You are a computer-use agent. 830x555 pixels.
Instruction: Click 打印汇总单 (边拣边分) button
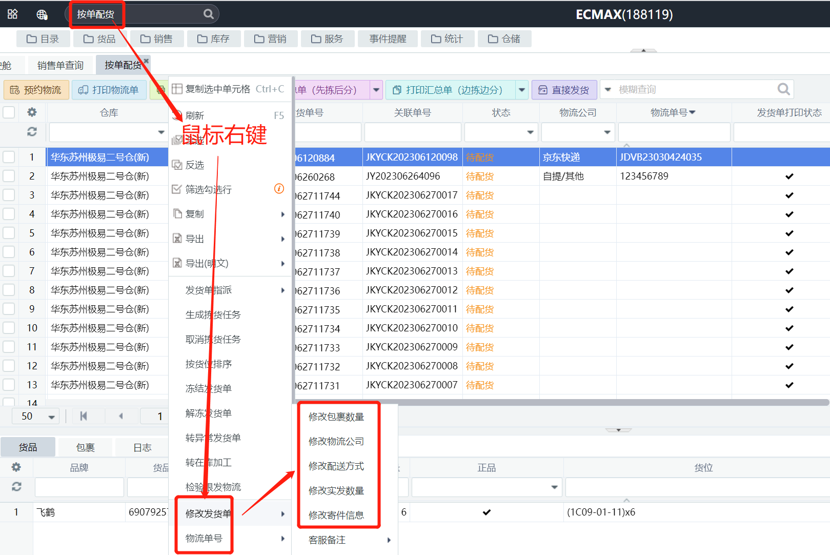450,90
